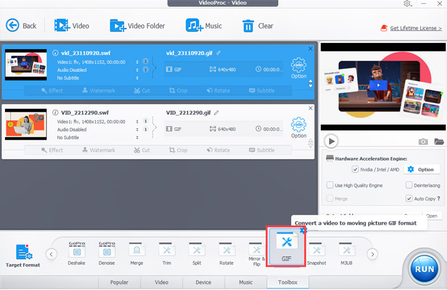Open Subtitle for vid_23110920.swf
This screenshot has width=447, height=290.
click(262, 91)
